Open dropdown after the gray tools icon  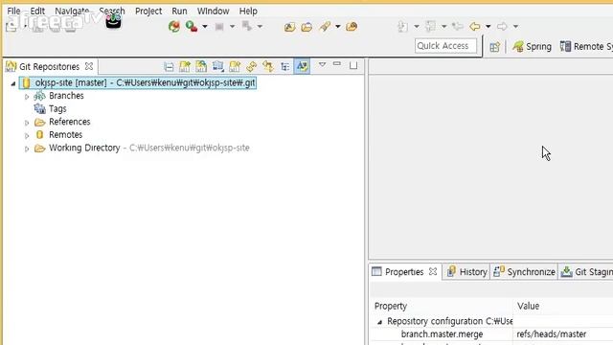click(x=260, y=27)
